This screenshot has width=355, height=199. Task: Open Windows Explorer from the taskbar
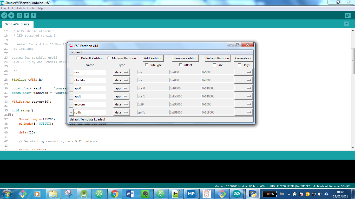pyautogui.click(x=53, y=194)
